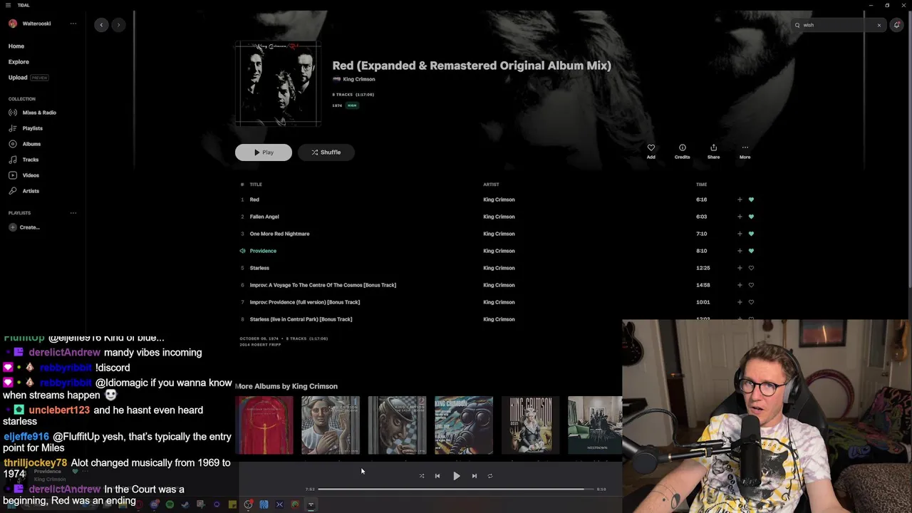Open the album thumbnail with large King Crimson lettering
This screenshot has width=912, height=513.
pyautogui.click(x=530, y=425)
